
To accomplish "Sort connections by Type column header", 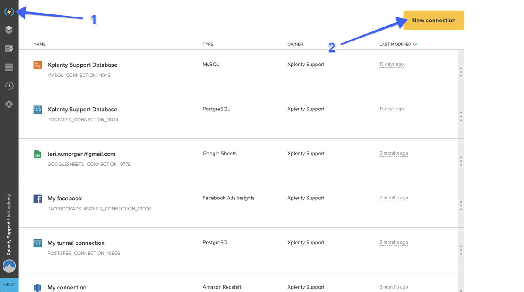I will pyautogui.click(x=208, y=45).
